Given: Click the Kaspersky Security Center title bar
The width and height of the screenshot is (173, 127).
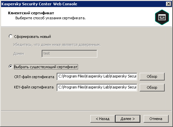Looking at the screenshot, I should (x=83, y=4).
